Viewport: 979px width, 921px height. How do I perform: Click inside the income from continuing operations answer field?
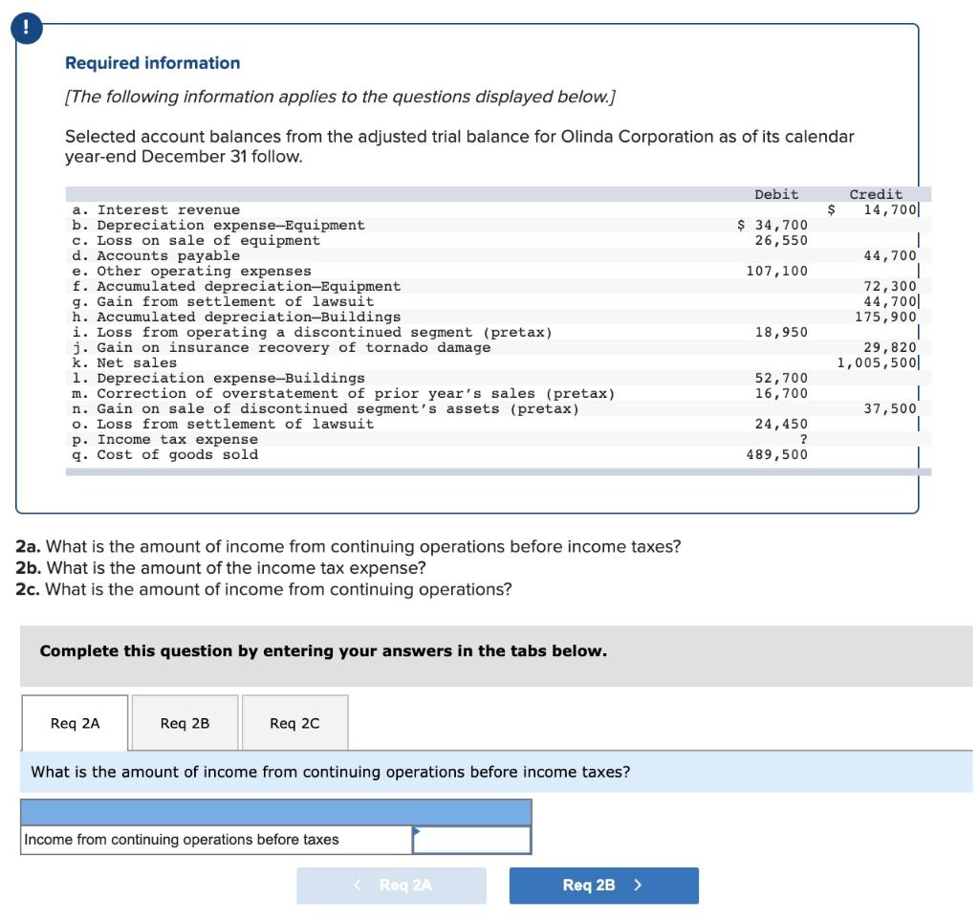pyautogui.click(x=474, y=840)
